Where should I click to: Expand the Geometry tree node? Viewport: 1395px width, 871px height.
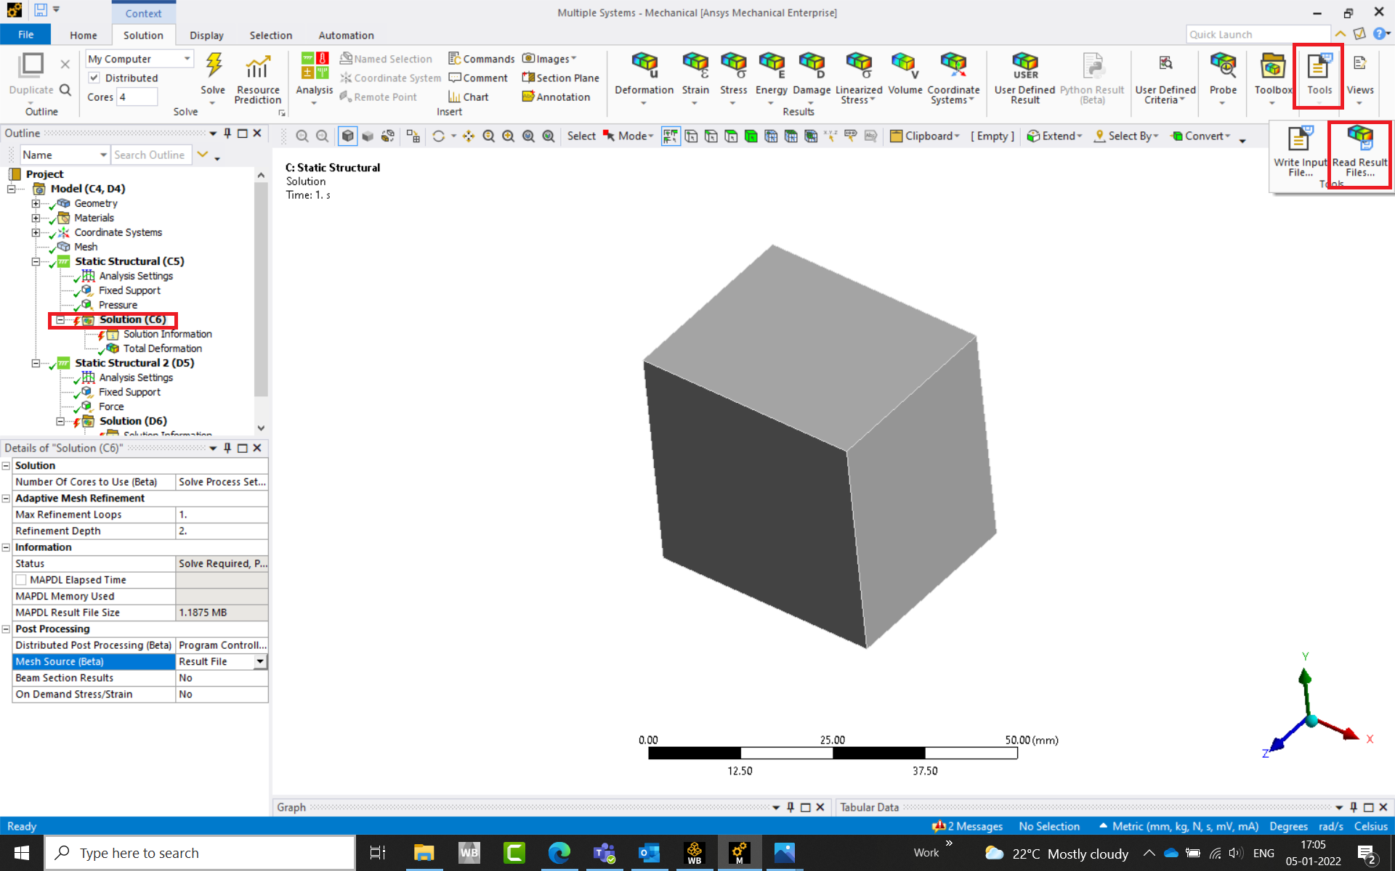click(x=36, y=203)
